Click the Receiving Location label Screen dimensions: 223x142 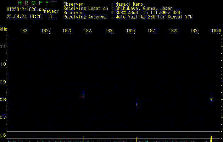pos(86,9)
